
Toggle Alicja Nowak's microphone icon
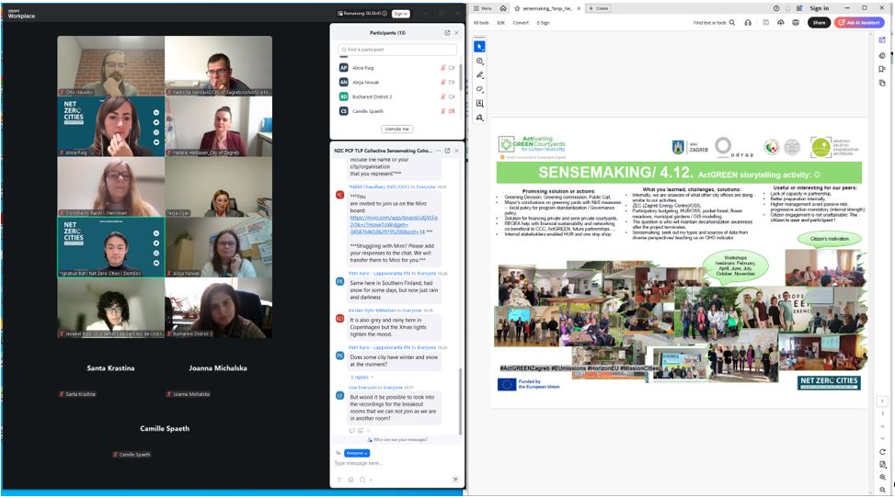pos(442,82)
